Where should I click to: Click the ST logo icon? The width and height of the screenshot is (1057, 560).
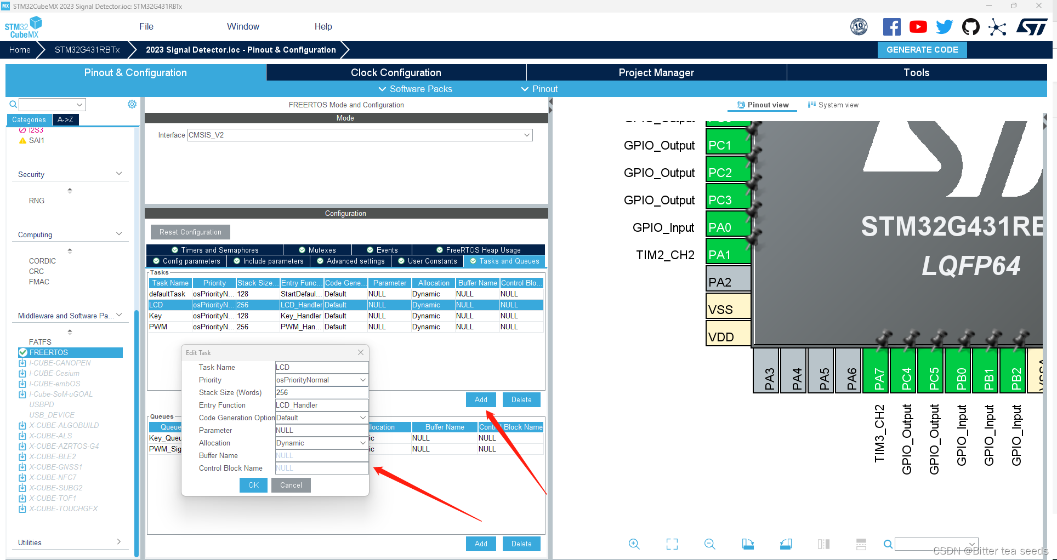pyautogui.click(x=1032, y=27)
